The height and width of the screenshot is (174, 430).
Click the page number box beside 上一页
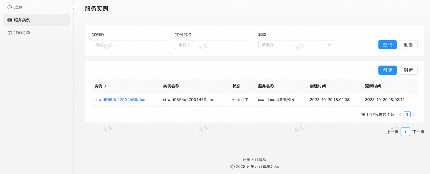[x=405, y=132]
